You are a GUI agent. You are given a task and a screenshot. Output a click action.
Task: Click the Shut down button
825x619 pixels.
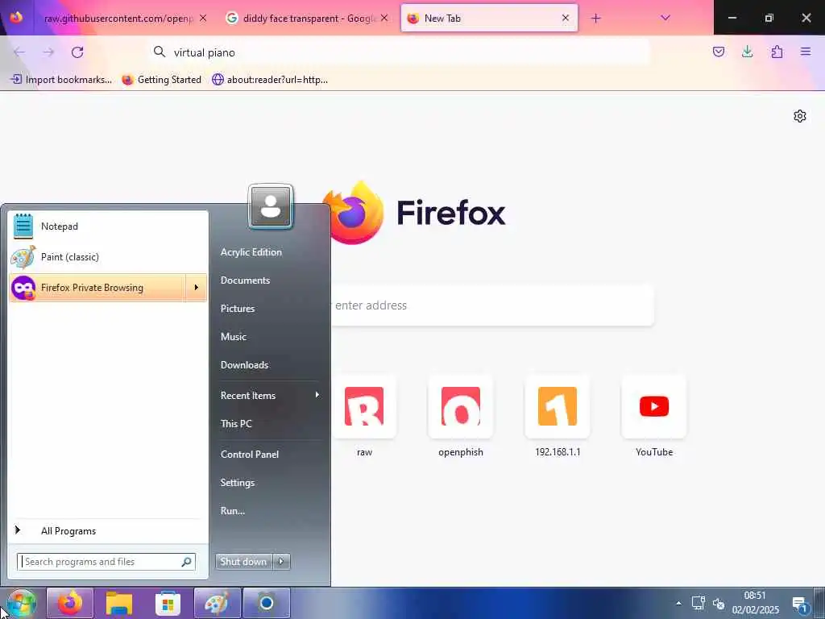pos(243,562)
